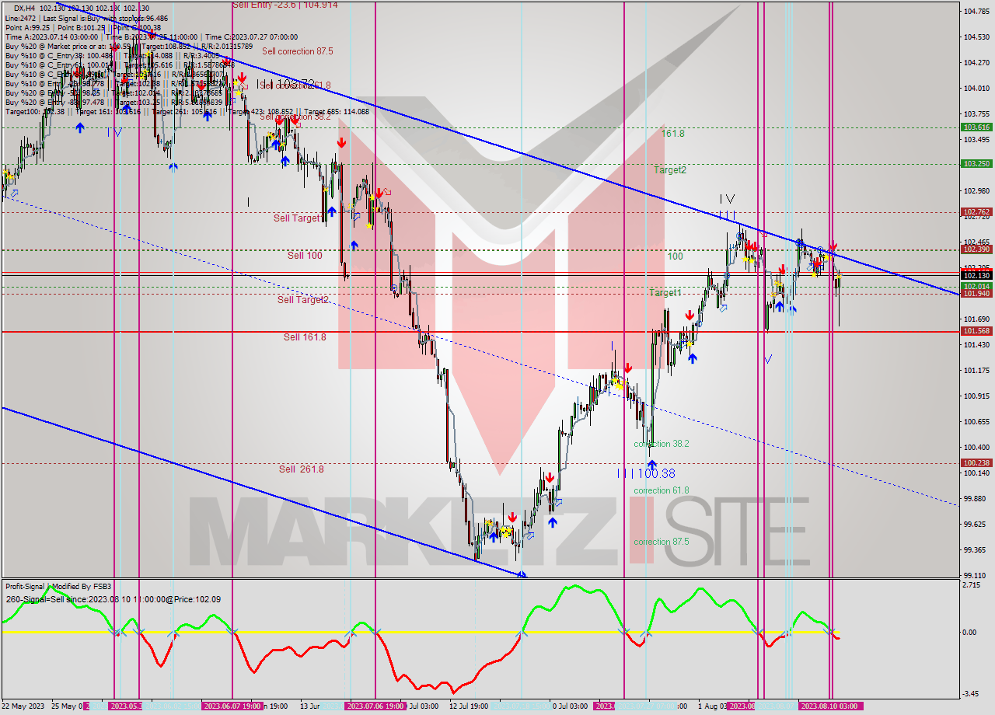
Task: Click the 'Line:2472 | Last Signal is:Buy' info line
Action: point(86,17)
